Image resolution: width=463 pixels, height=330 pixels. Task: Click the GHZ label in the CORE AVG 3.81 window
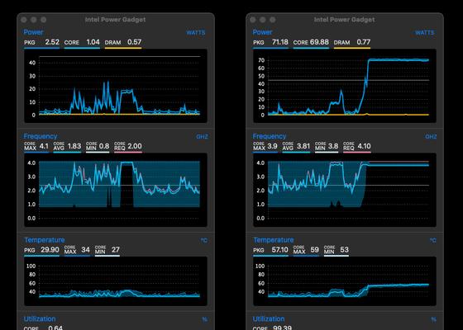[431, 137]
